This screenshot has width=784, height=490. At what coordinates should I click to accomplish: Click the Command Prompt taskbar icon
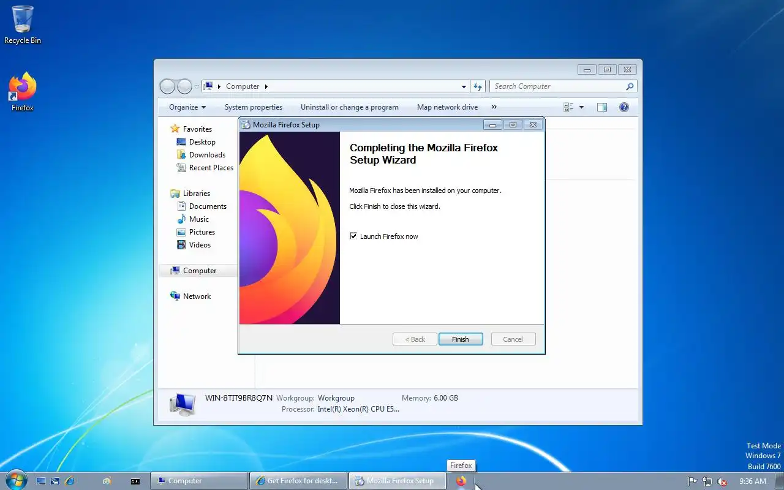135,481
